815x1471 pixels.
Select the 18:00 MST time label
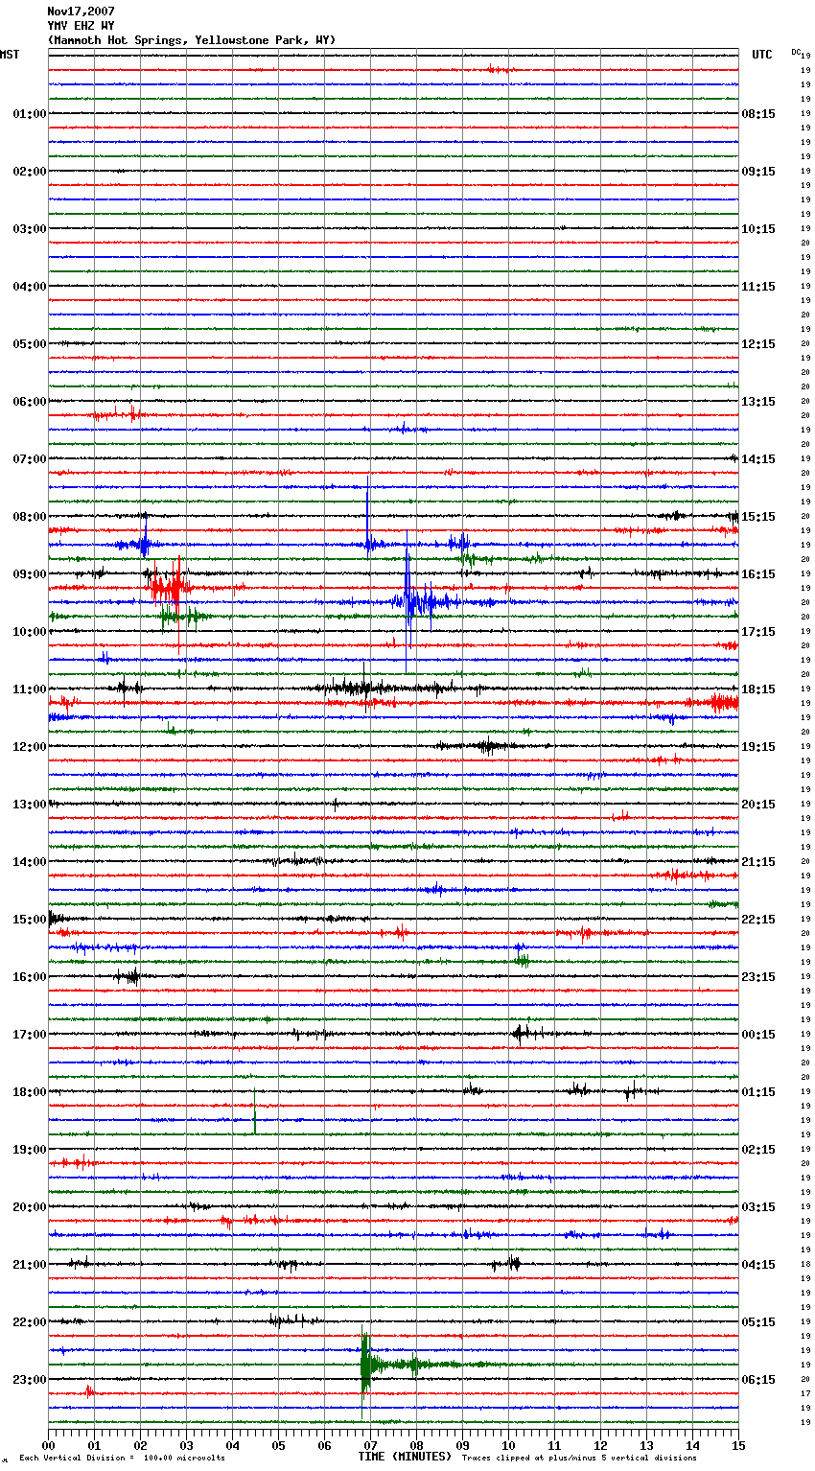(30, 1092)
